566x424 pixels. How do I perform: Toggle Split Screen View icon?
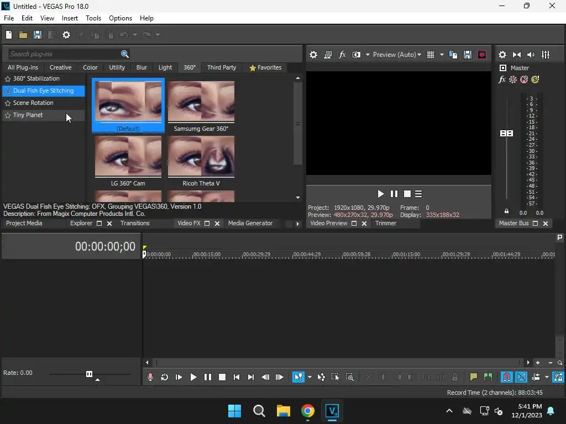click(357, 55)
